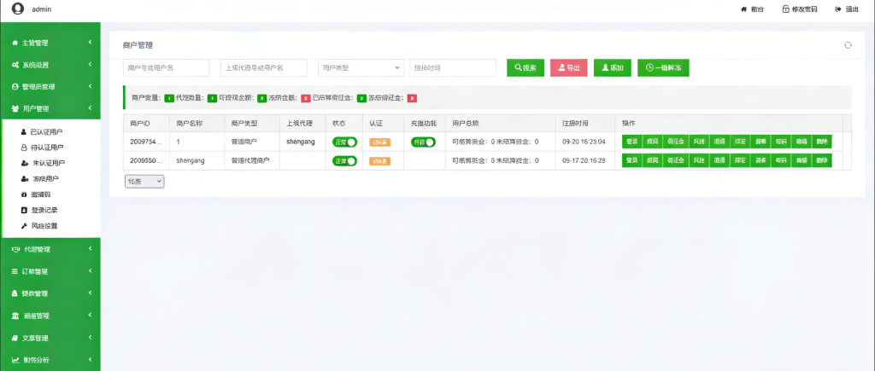Click the 09-17 20:16:28 registration time
875x371 pixels.
point(583,160)
